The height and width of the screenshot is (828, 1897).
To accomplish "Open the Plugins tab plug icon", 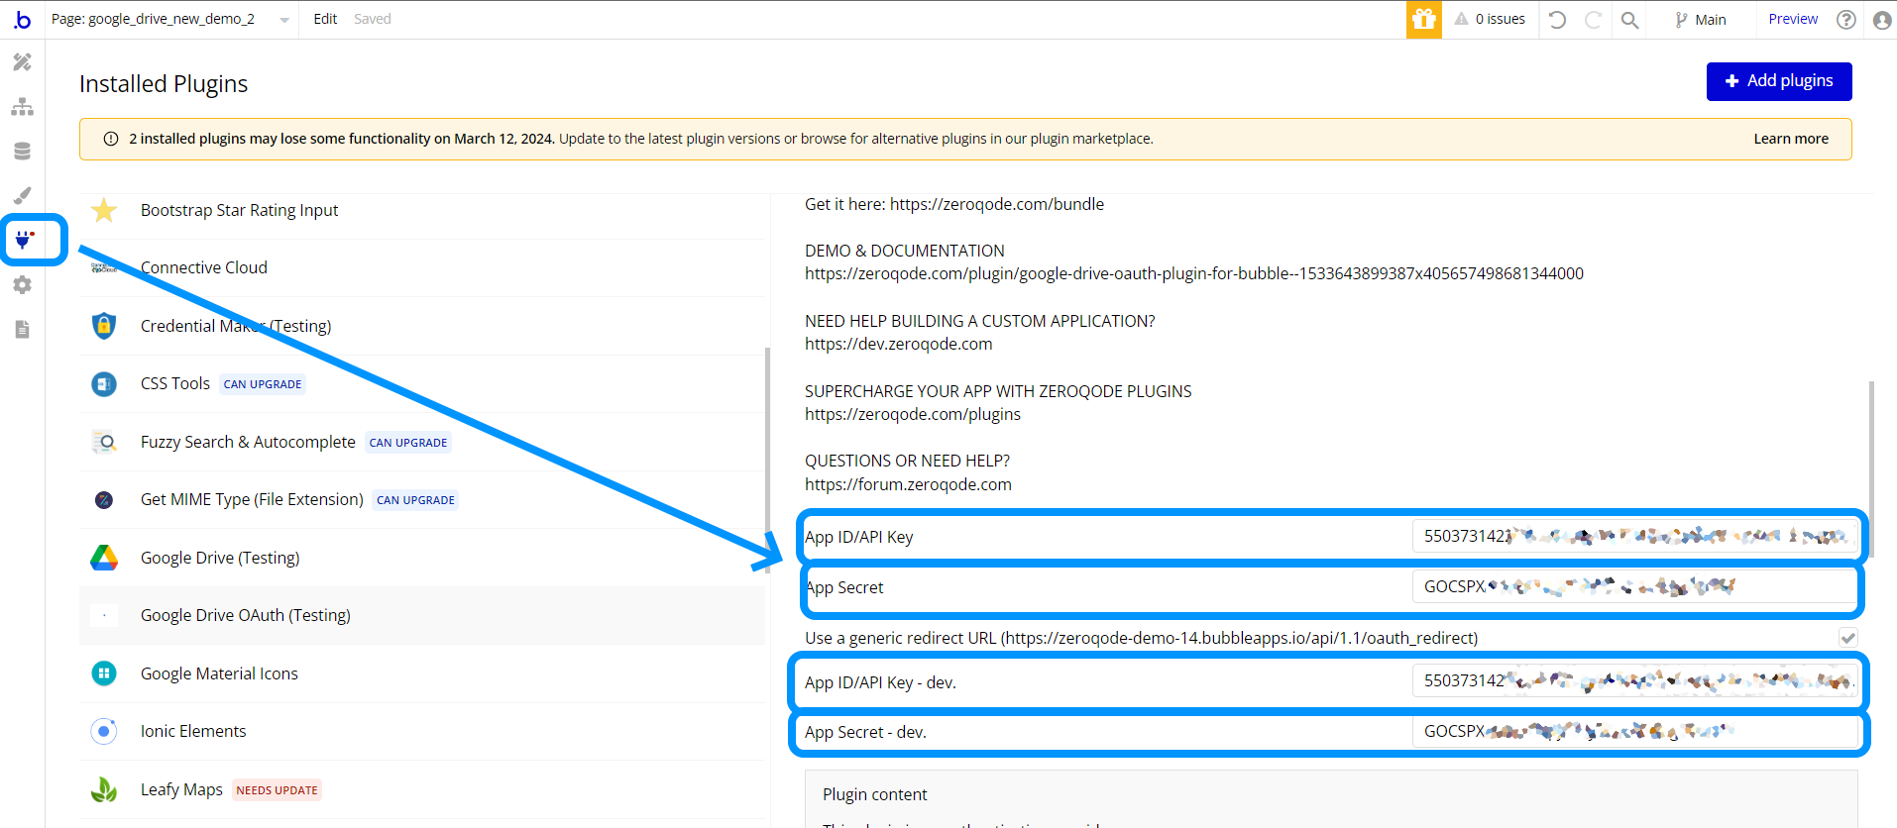I will [x=24, y=240].
